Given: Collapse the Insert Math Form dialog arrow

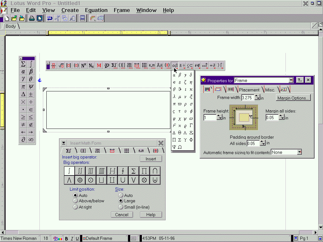Looking at the screenshot, I should [64, 143].
